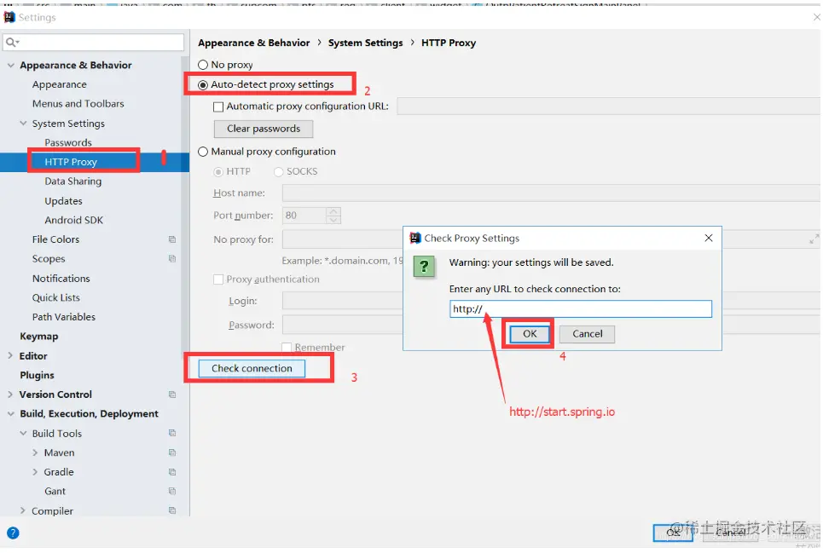Open the Keymap settings page
The height and width of the screenshot is (553, 823).
(x=39, y=337)
